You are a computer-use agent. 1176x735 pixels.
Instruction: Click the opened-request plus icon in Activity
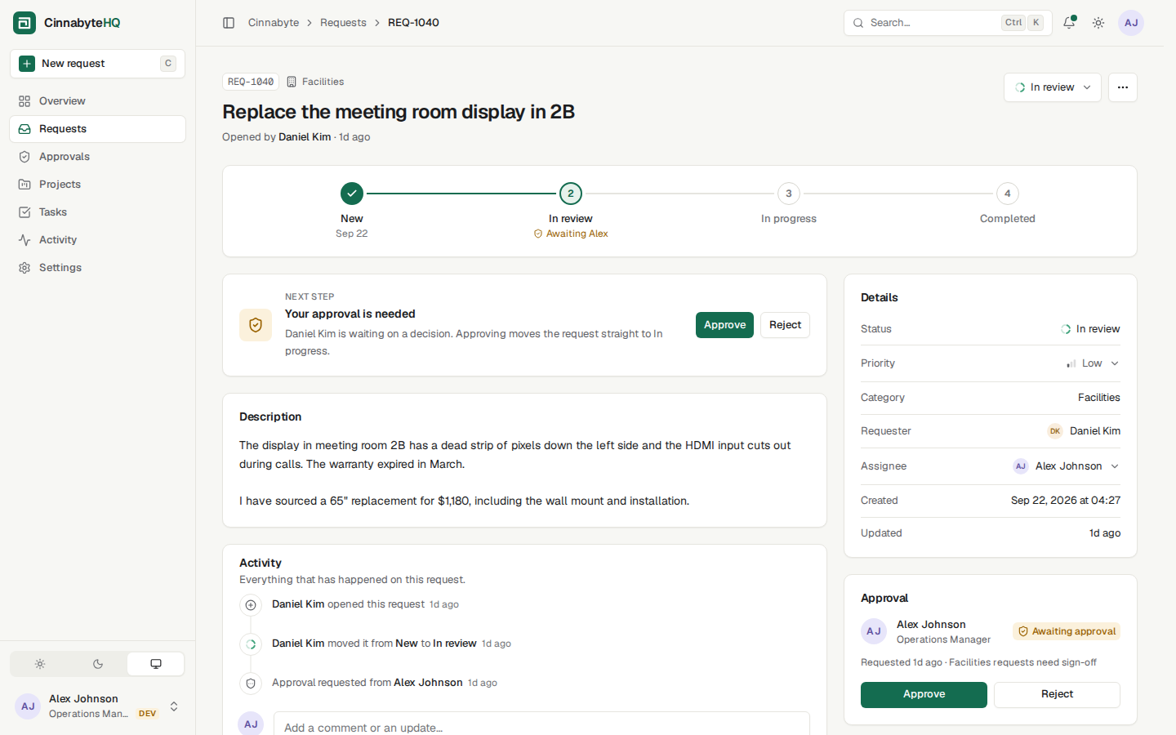[251, 605]
